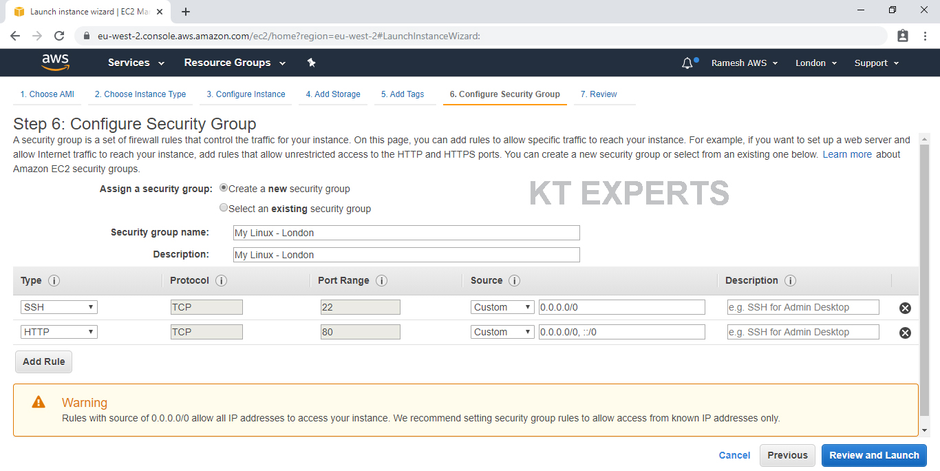
Task: Go back with browser back arrow
Action: (x=15, y=36)
